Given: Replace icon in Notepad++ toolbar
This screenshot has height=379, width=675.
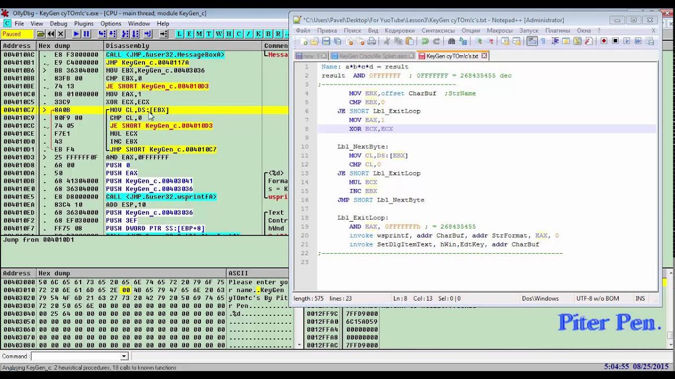Looking at the screenshot, I should pyautogui.click(x=463, y=41).
